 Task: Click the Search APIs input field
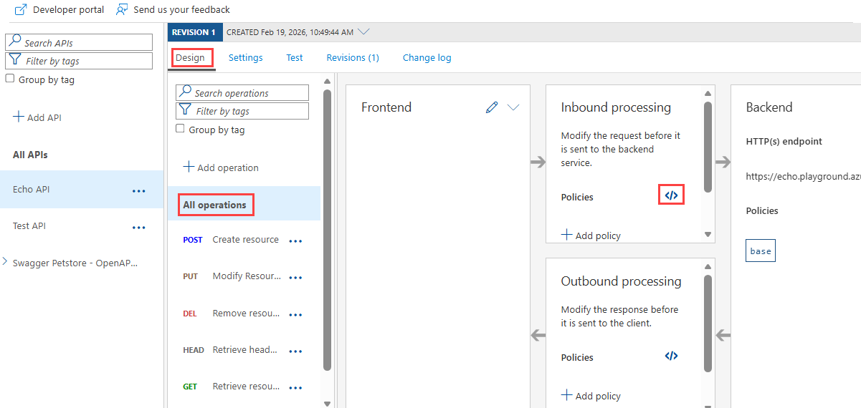pos(86,43)
